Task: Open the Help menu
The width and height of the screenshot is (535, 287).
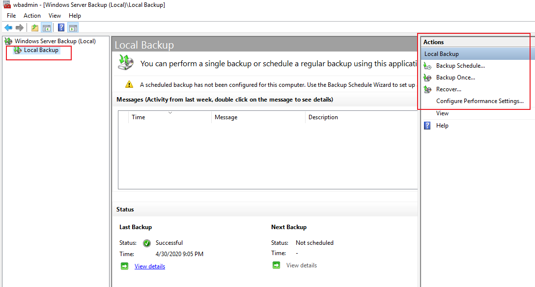Action: pos(75,16)
